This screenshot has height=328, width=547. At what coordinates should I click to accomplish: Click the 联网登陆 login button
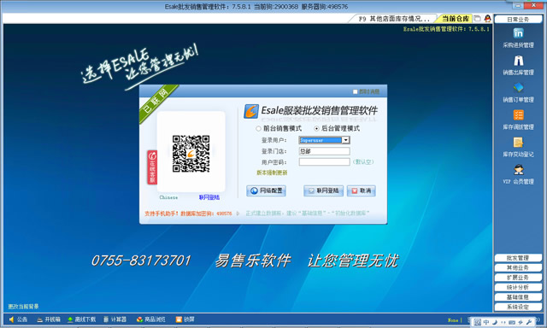pos(323,190)
